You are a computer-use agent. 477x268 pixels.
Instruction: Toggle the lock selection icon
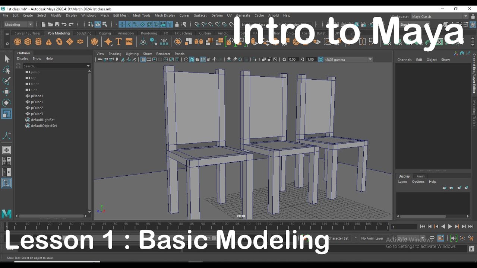point(177,25)
